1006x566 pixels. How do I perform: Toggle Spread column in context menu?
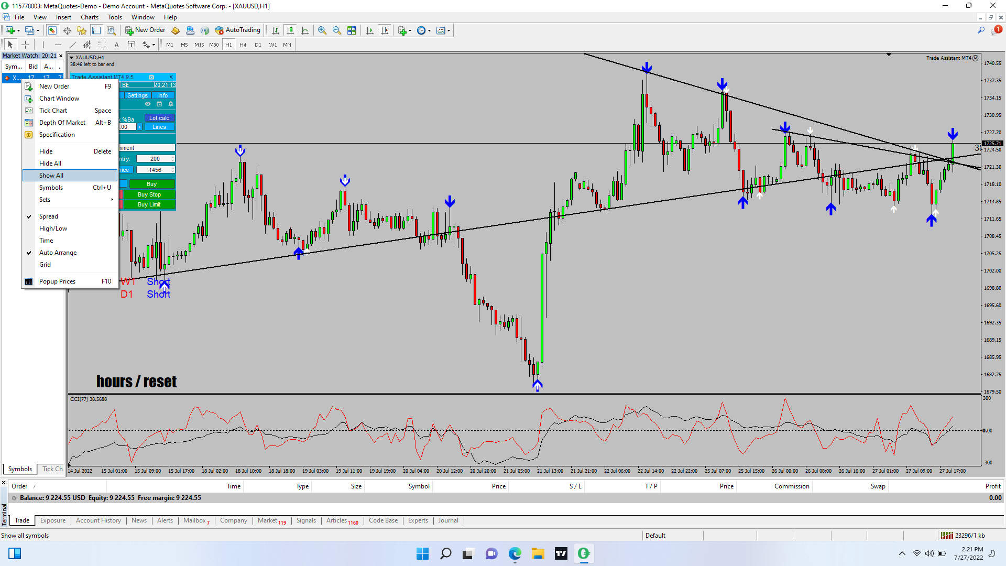(x=49, y=216)
